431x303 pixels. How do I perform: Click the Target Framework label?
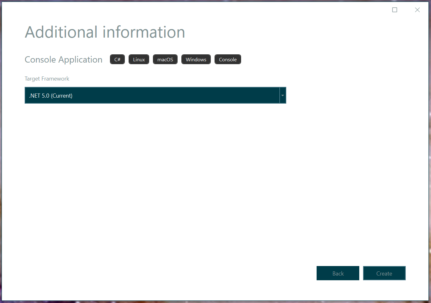tap(47, 79)
